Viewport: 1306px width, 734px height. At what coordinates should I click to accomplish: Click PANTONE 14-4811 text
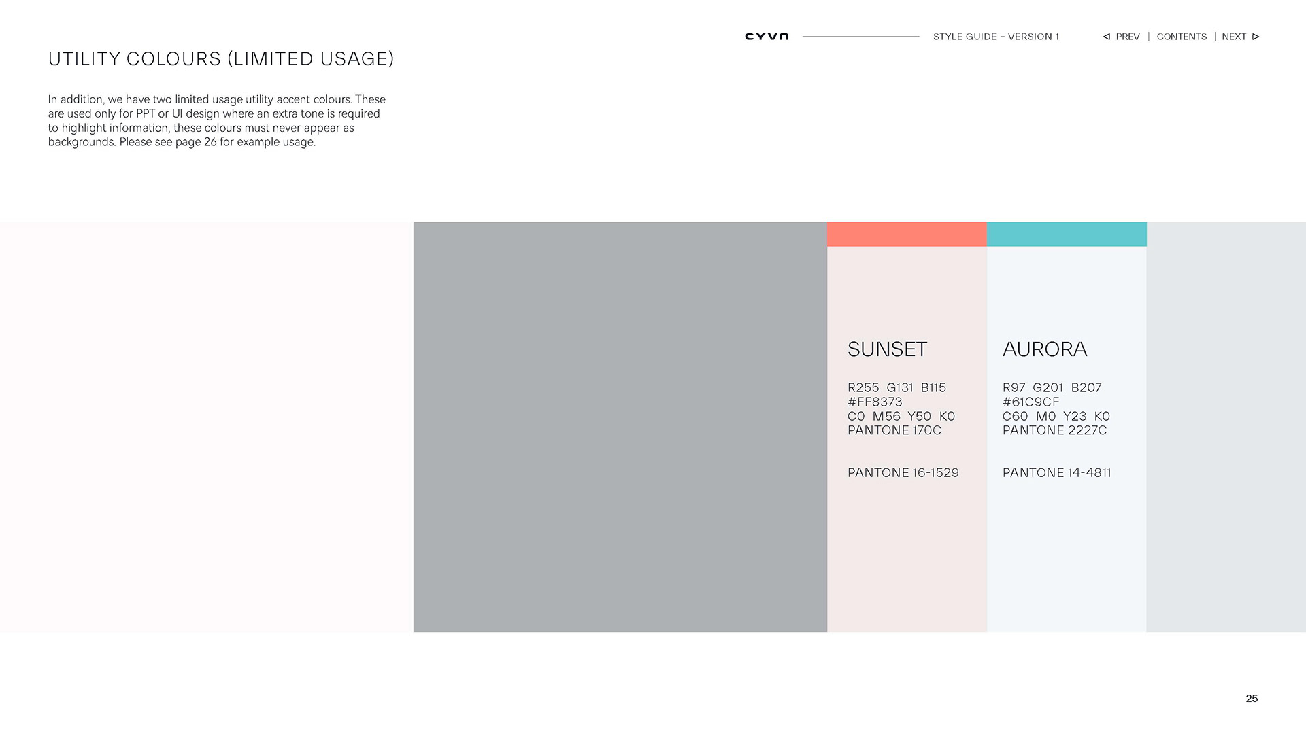point(1056,473)
